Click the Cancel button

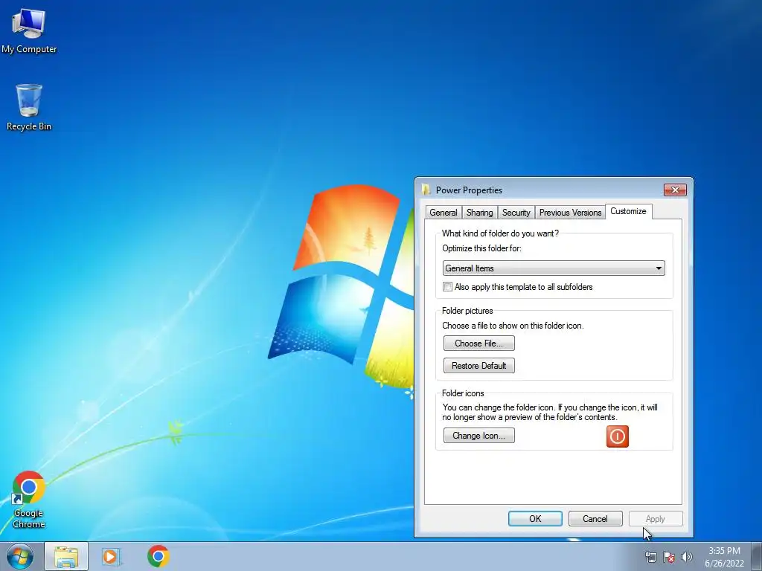pos(595,518)
